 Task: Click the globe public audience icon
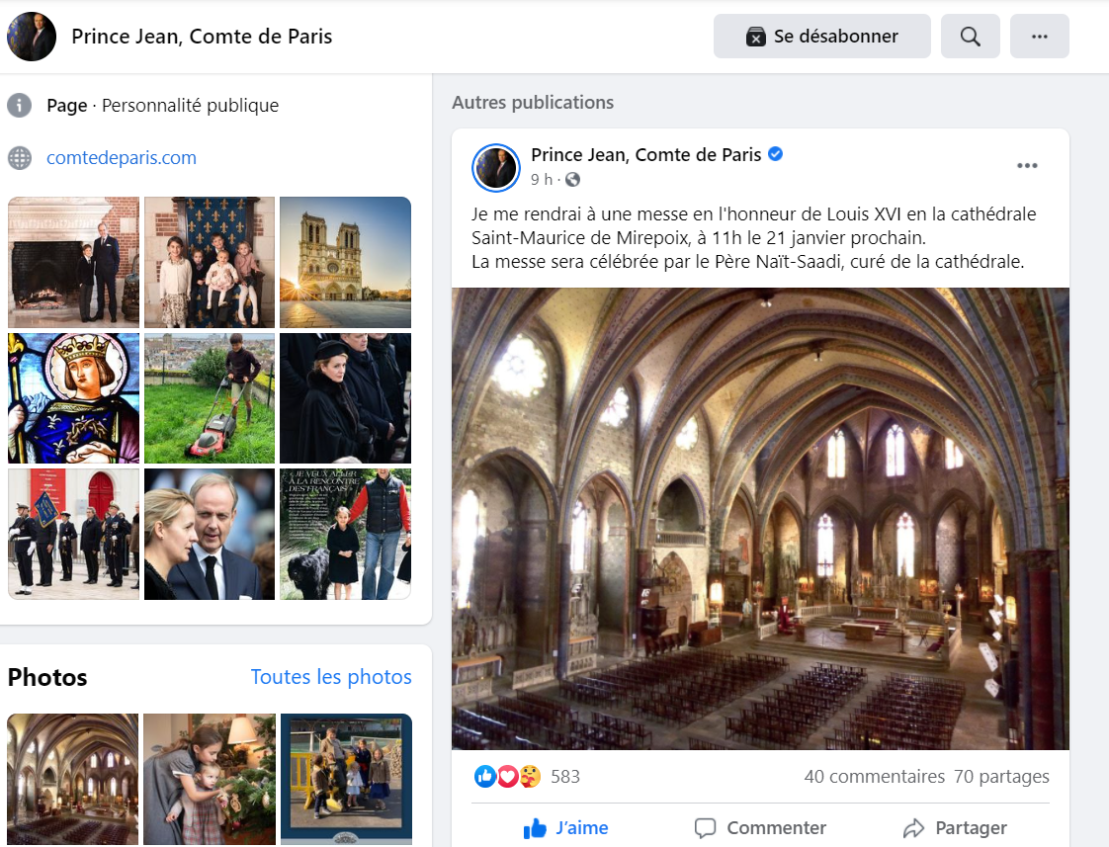tap(572, 180)
